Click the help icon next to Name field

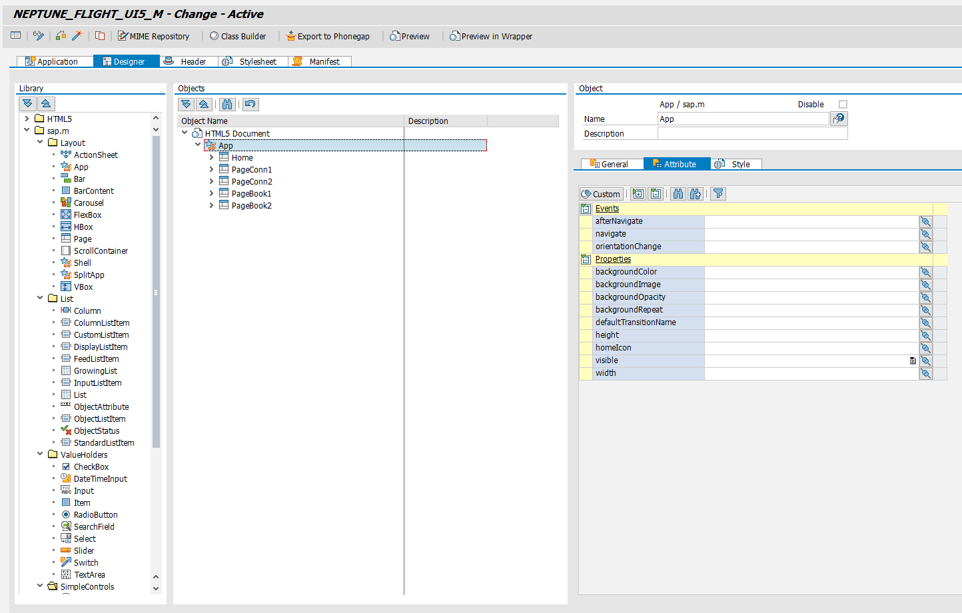coord(839,119)
